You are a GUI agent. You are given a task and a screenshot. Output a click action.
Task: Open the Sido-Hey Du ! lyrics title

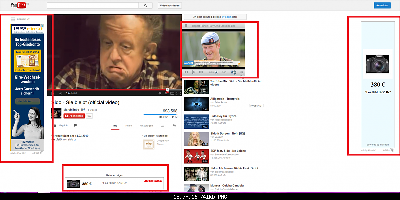tap(223, 116)
